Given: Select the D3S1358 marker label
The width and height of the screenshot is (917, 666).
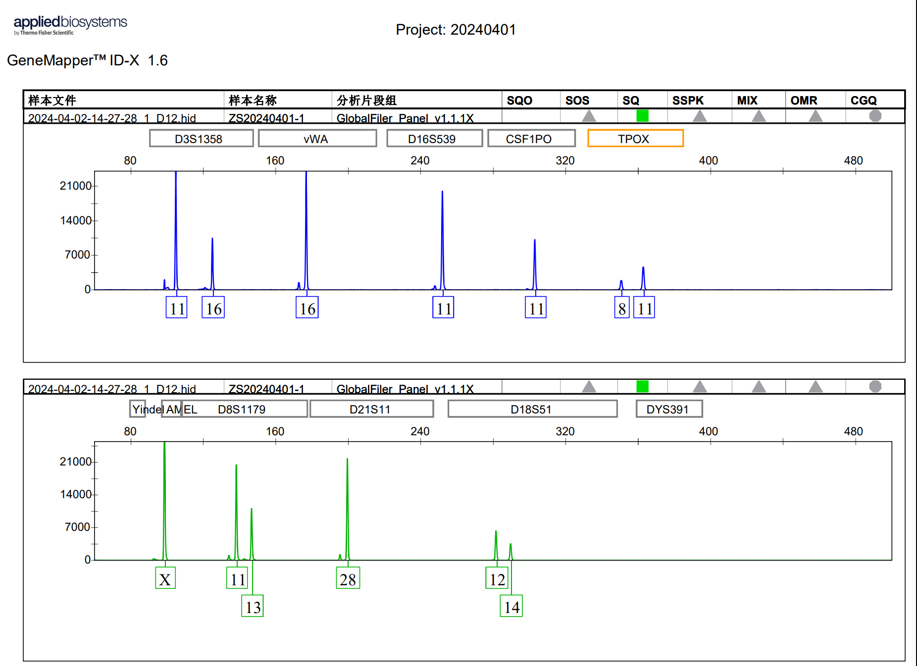Looking at the screenshot, I should [201, 139].
